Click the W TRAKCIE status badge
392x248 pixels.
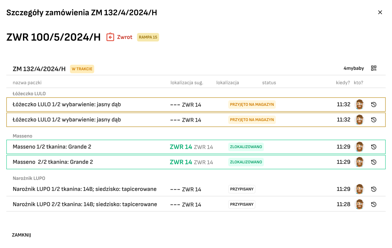[x=82, y=69]
